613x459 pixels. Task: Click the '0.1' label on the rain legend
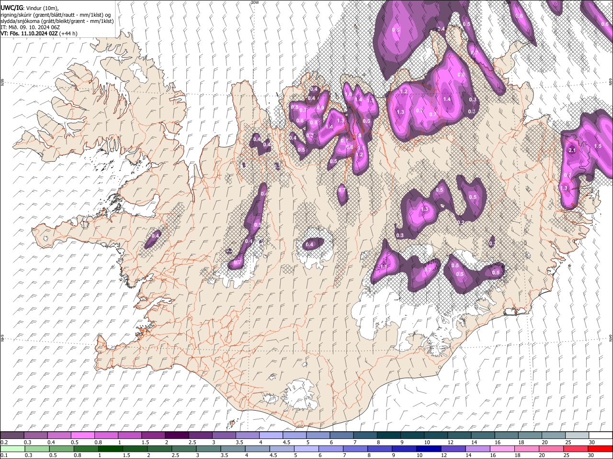[x=4, y=455]
